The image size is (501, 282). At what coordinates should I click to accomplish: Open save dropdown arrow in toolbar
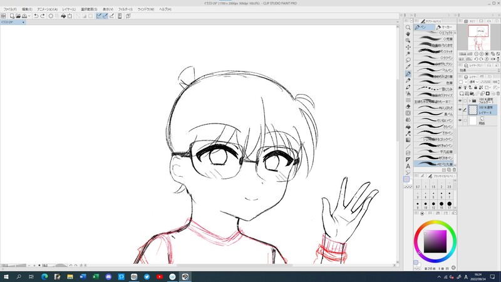tap(29, 16)
